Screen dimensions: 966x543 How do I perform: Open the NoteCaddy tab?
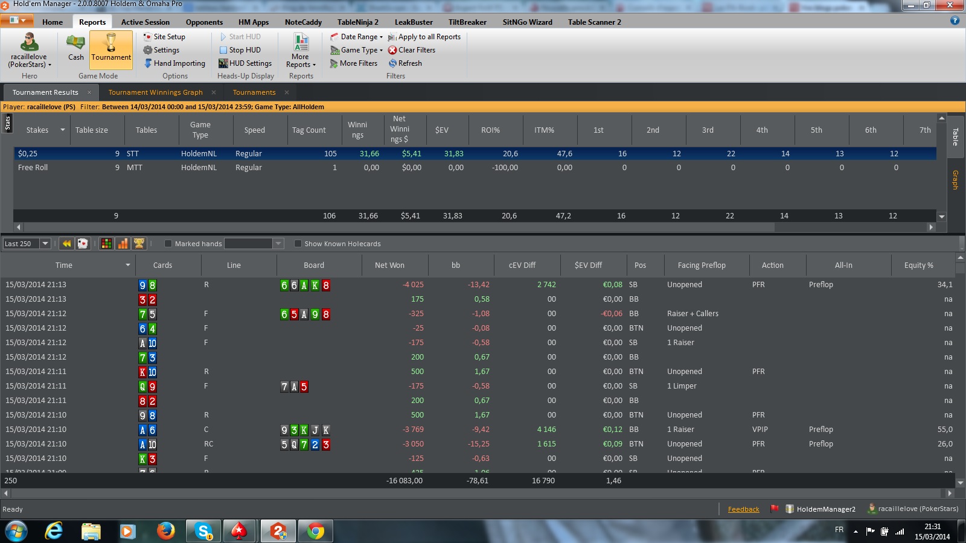click(x=303, y=22)
